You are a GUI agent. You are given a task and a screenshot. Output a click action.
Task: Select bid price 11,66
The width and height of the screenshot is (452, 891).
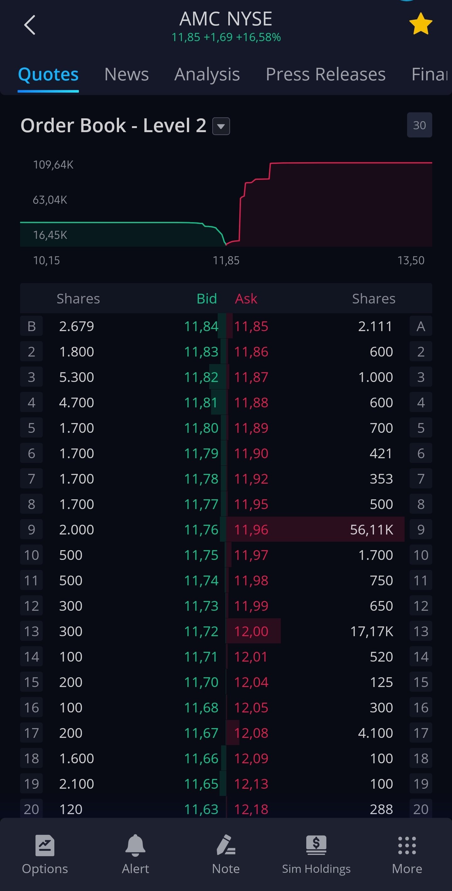point(201,759)
